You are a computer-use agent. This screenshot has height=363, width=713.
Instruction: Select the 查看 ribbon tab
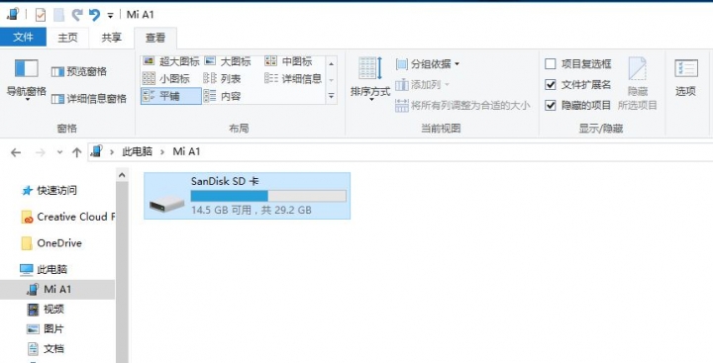(x=155, y=39)
